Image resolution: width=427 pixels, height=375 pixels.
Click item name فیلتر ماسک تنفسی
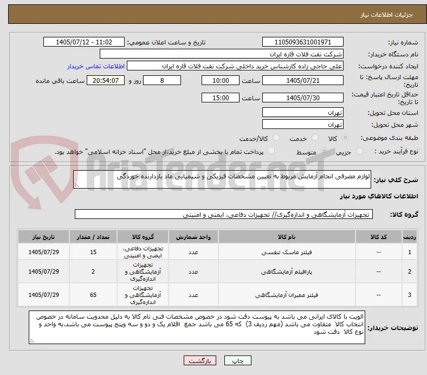[287, 252]
